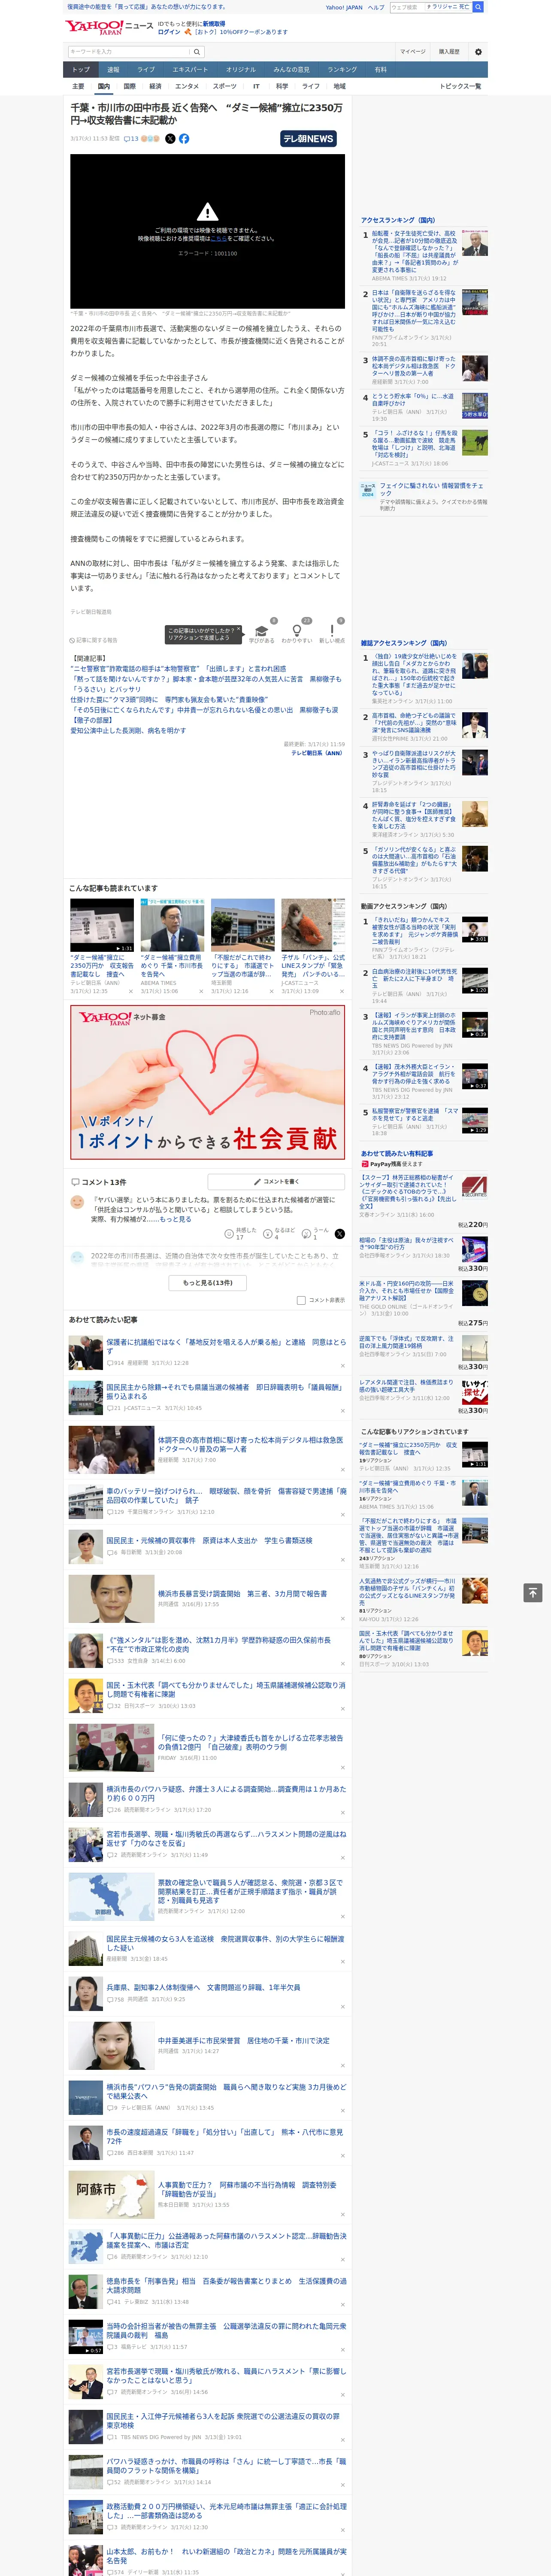551x2576 pixels.
Task: Click the ログイン link
Action: pyautogui.click(x=169, y=32)
